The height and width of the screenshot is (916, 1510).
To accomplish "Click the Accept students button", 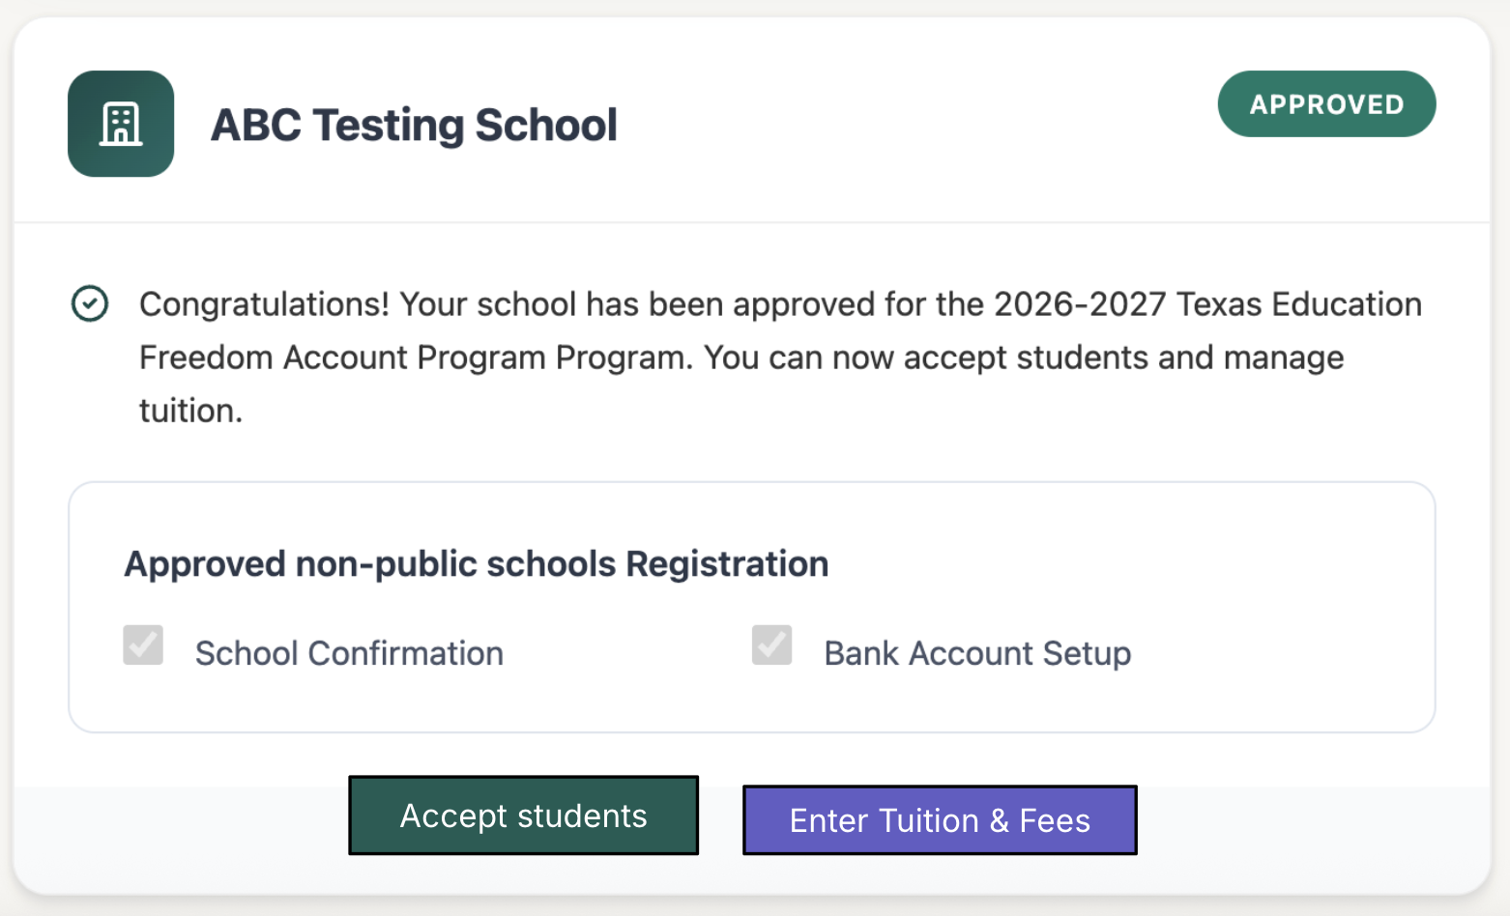I will [523, 816].
